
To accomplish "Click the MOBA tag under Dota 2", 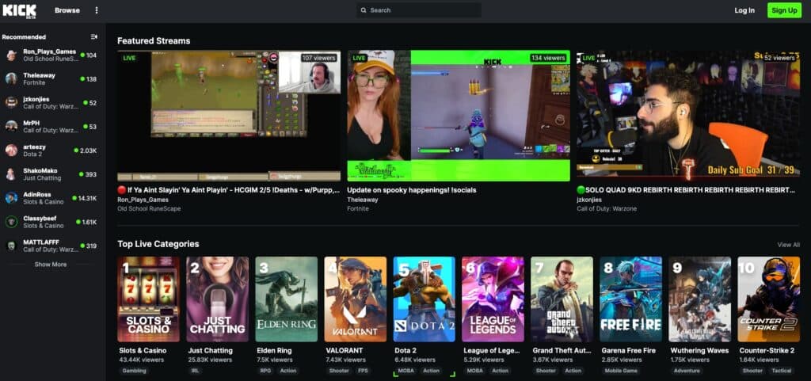I will [405, 371].
